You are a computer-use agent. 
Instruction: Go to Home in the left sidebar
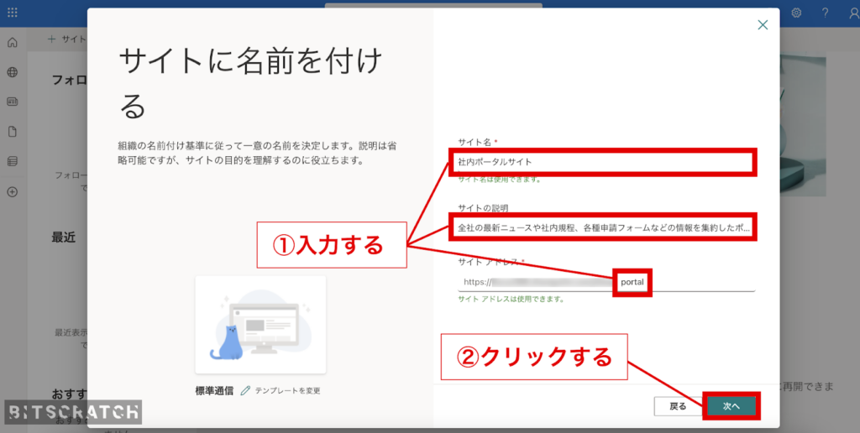click(x=13, y=43)
